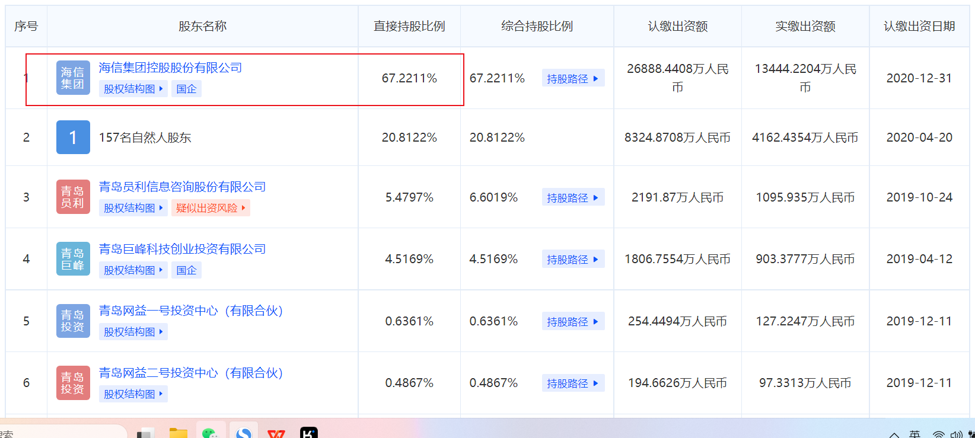
Task: Select the 127.2247万人民币 paid-in amount
Action: pos(805,321)
